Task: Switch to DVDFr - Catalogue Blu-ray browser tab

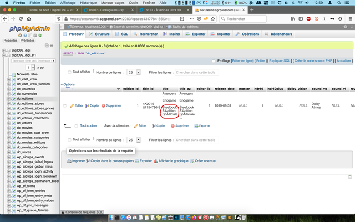Action: pyautogui.click(x=109, y=10)
